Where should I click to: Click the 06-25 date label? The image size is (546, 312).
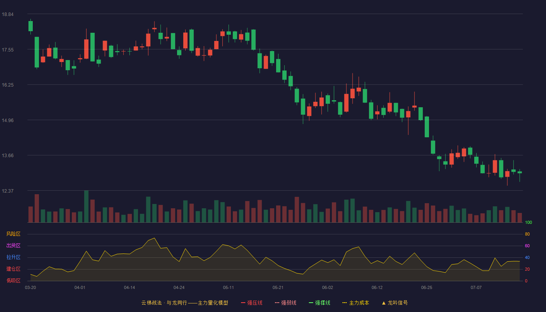coord(427,287)
